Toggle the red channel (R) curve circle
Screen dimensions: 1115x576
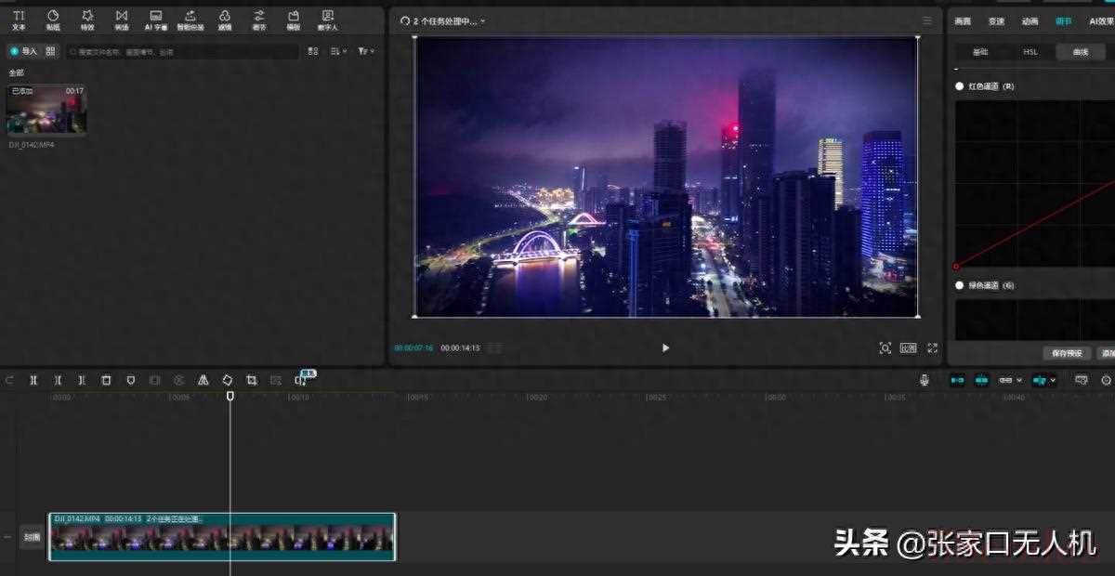(x=960, y=86)
